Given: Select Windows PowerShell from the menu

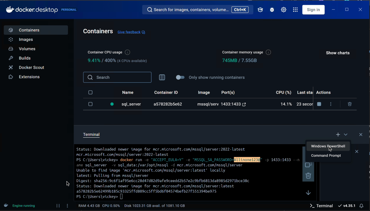Looking at the screenshot, I should [x=328, y=146].
